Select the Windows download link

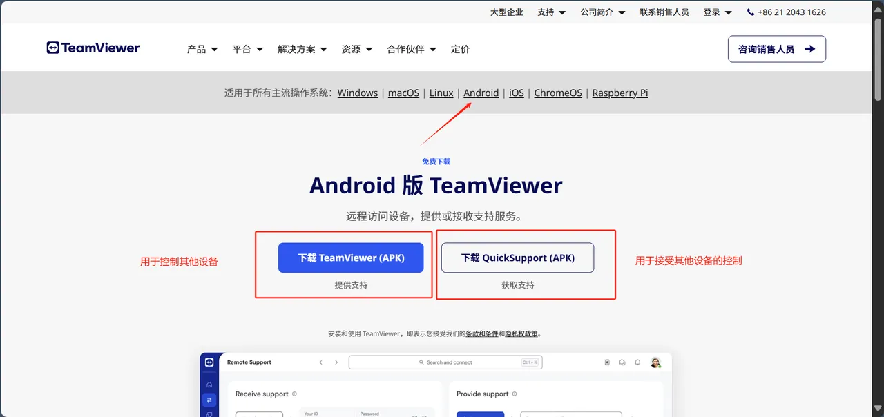[358, 93]
